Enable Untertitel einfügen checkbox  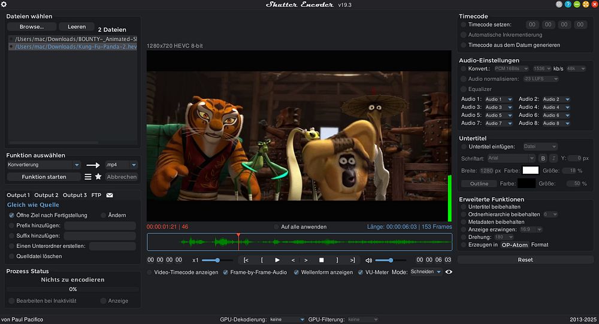click(x=464, y=146)
